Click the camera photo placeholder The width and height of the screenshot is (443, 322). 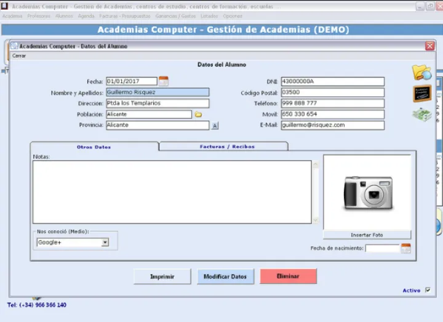[367, 192]
